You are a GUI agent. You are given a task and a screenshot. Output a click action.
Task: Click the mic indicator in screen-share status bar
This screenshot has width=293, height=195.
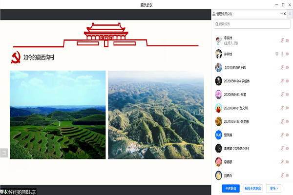pyautogui.click(x=5, y=192)
